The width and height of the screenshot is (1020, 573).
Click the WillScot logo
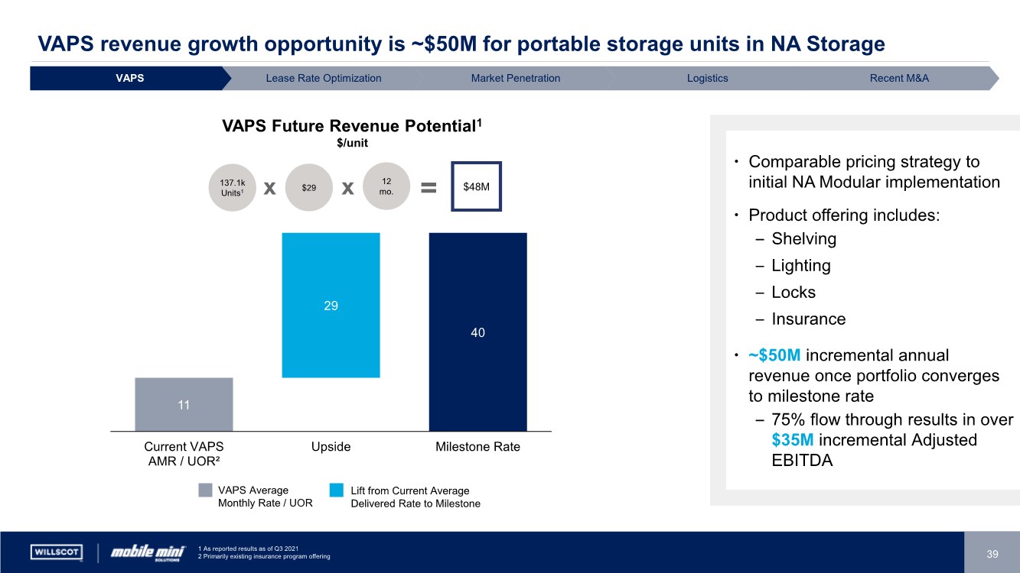coord(57,552)
